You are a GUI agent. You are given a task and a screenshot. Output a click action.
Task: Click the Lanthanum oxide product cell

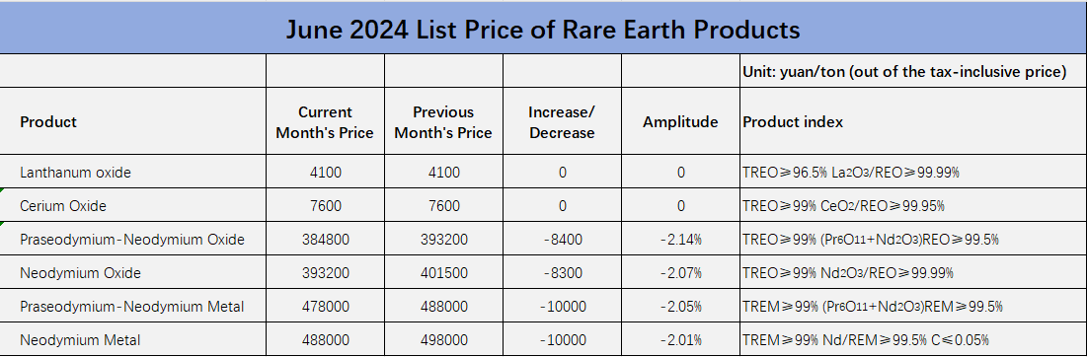pos(133,173)
